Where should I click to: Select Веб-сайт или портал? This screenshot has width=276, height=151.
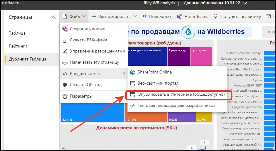point(177,83)
